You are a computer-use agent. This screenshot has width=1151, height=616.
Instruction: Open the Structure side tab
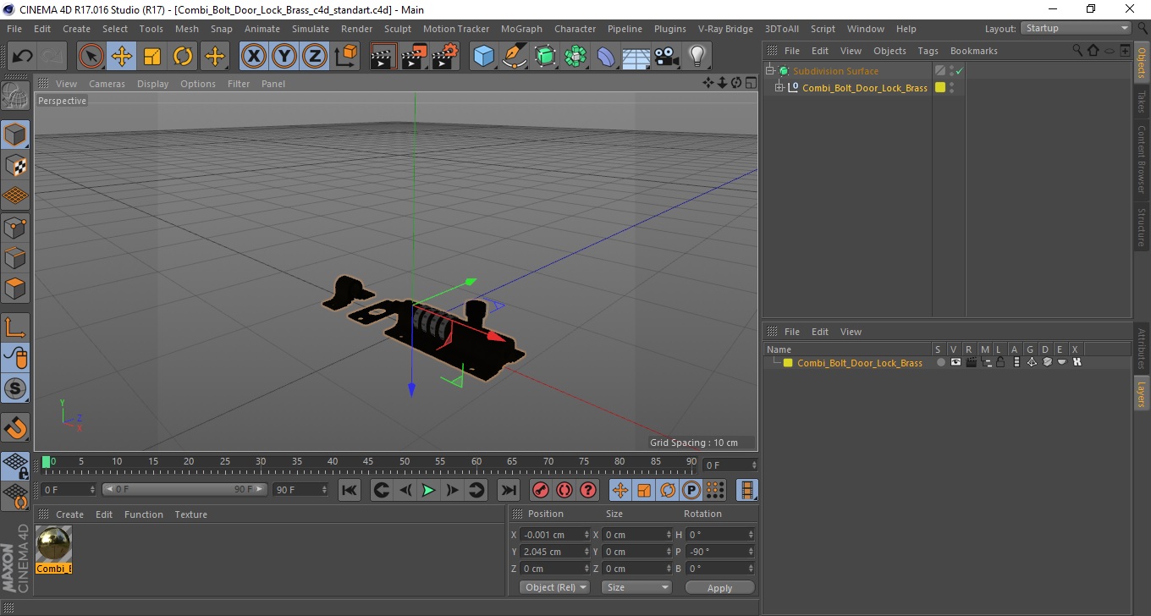(1142, 227)
